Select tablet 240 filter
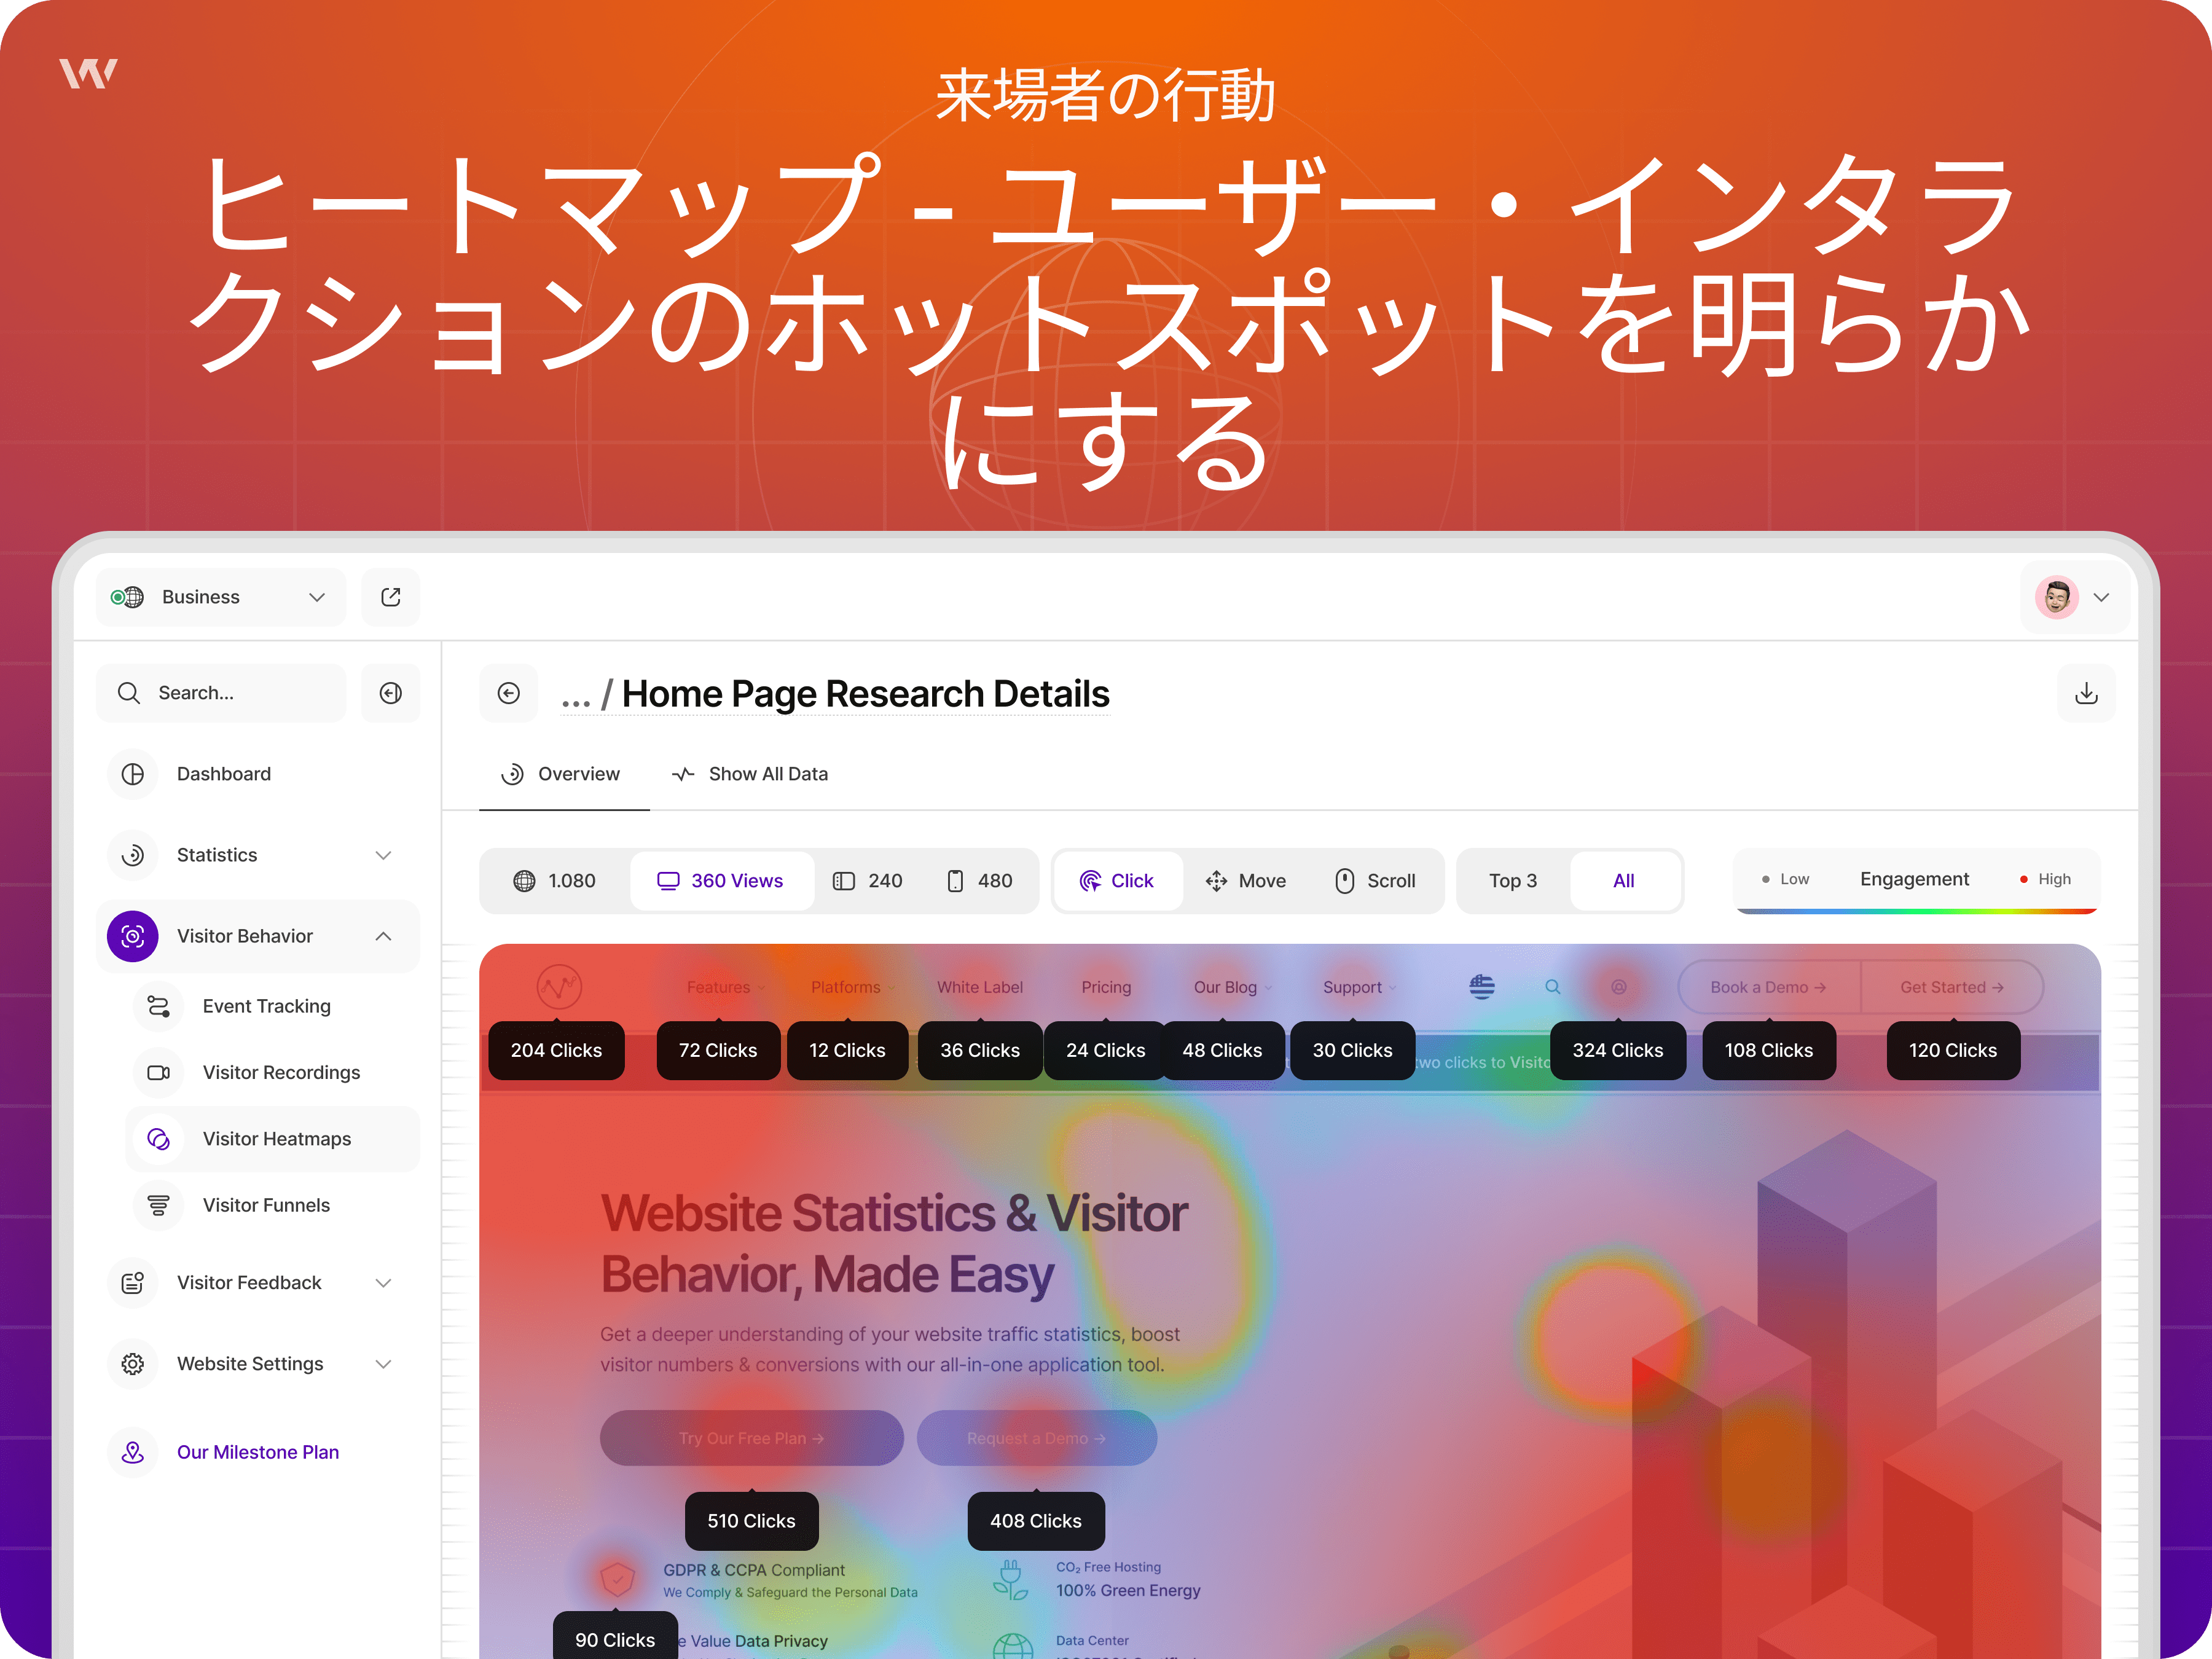 click(868, 881)
